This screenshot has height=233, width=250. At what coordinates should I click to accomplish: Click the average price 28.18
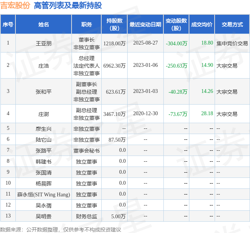pyautogui.click(x=207, y=114)
